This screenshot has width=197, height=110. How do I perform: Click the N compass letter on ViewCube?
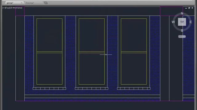click(x=182, y=13)
